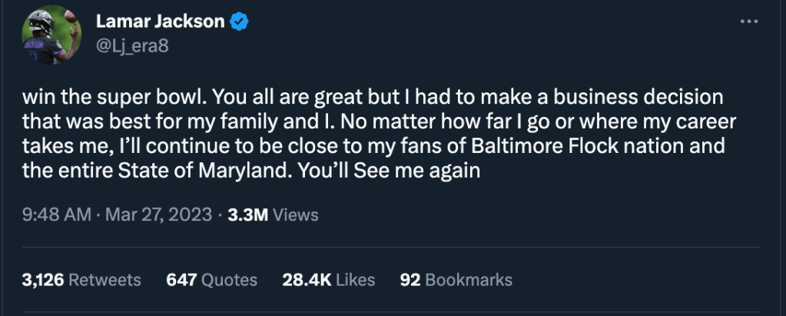Click the Mar 27, 2023 date
Screen dimensions: 786x316
[x=158, y=215]
